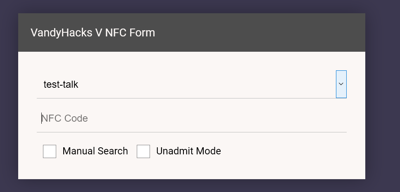Click the Unadmit Mode label text
400x192 pixels.
(x=188, y=151)
